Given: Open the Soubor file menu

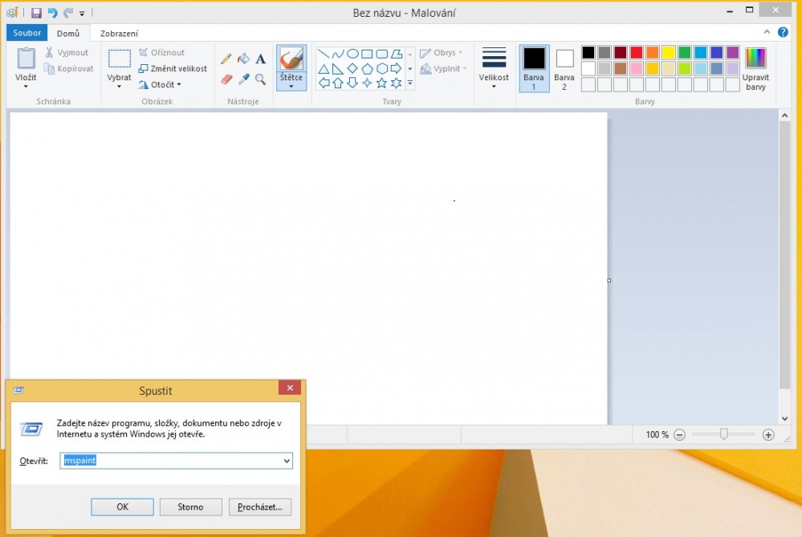Looking at the screenshot, I should (27, 33).
